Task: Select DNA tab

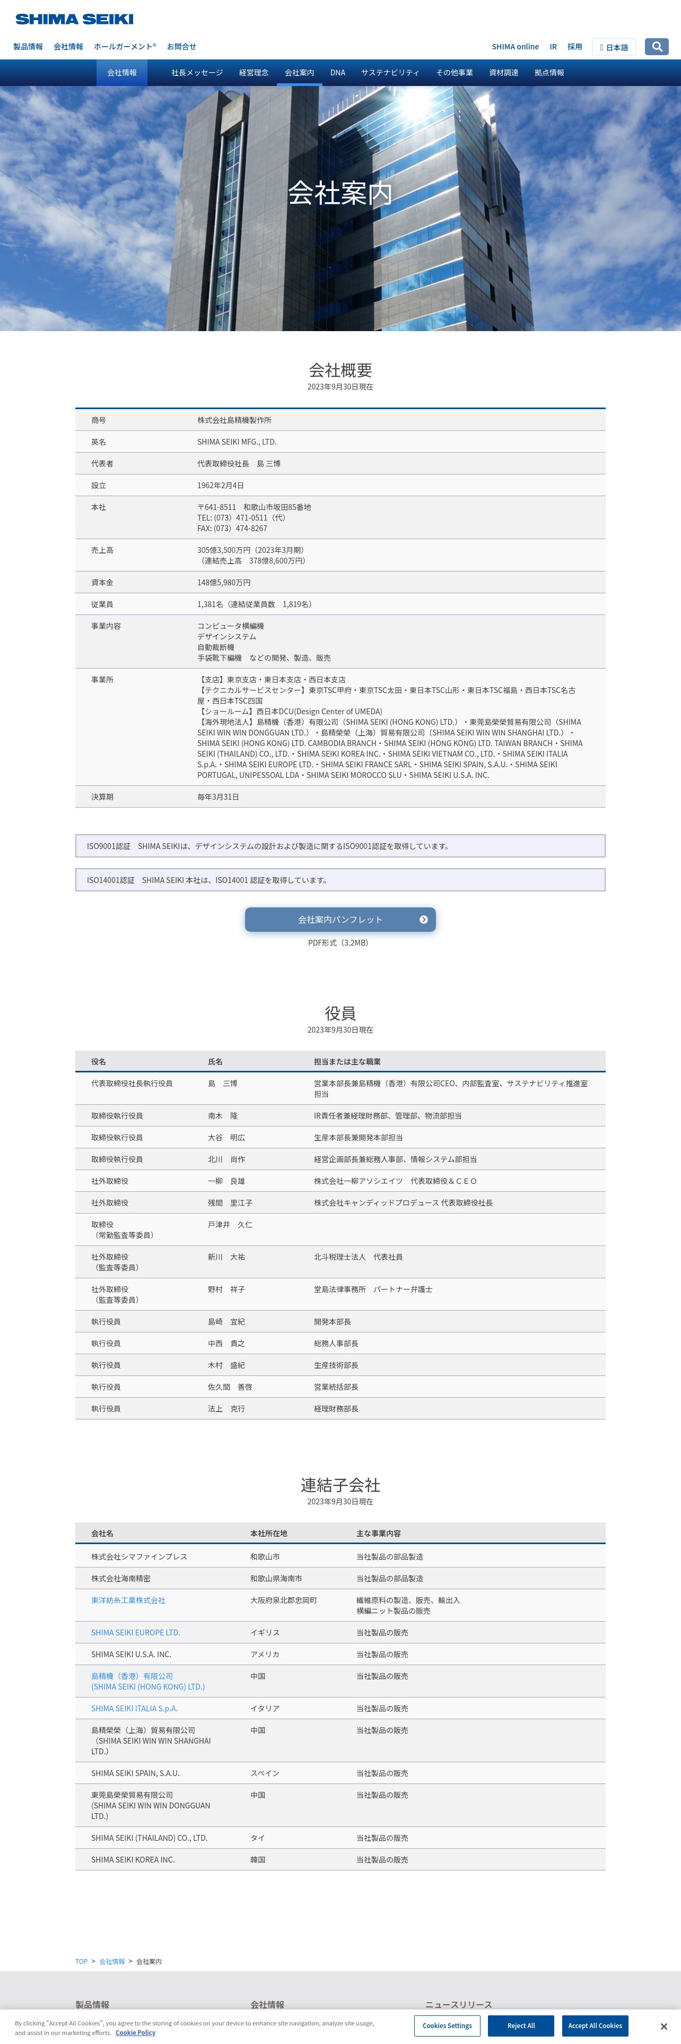Action: 338,72
